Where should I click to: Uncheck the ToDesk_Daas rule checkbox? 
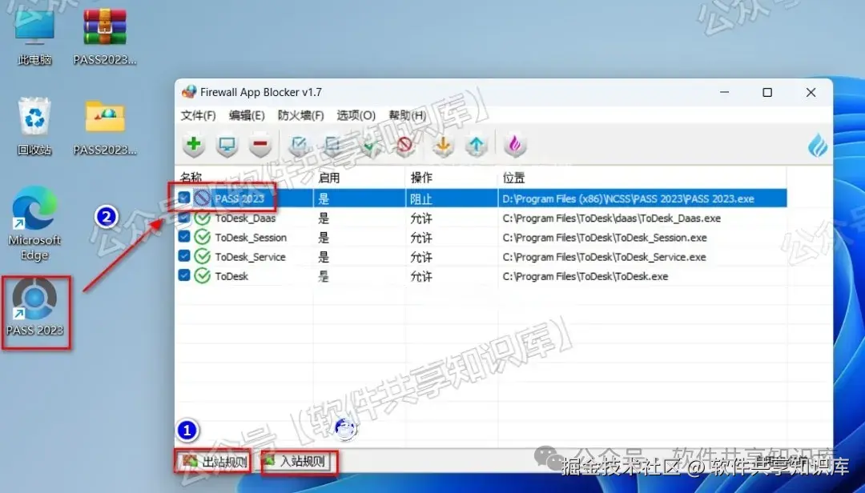click(x=184, y=218)
